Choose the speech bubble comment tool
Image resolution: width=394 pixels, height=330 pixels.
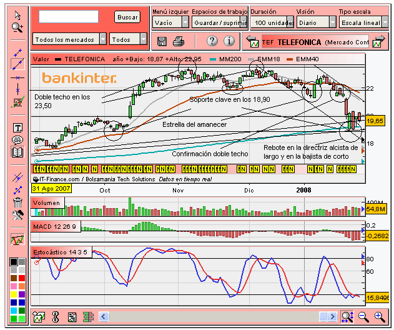click(17, 140)
